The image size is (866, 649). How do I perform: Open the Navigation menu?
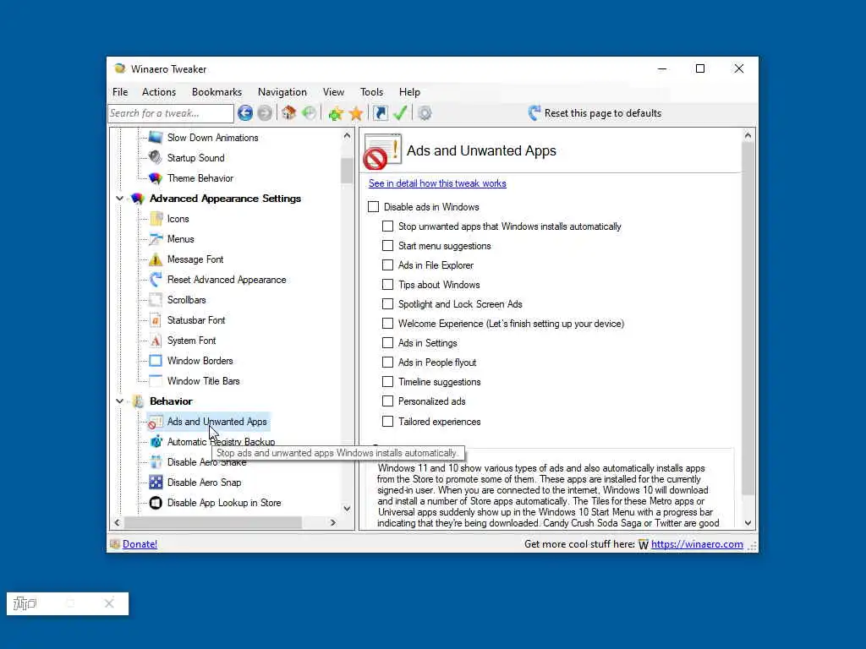coord(282,91)
